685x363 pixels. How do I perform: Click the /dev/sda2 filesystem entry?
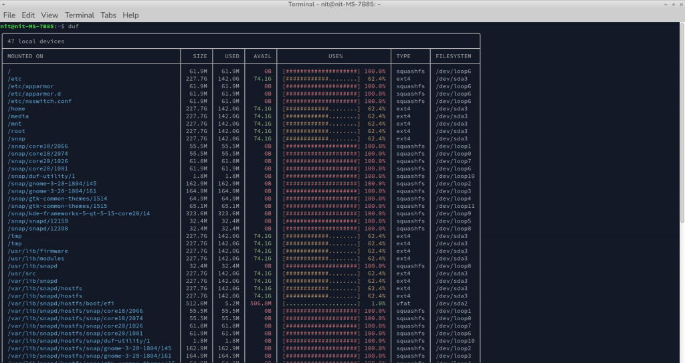pos(452,303)
